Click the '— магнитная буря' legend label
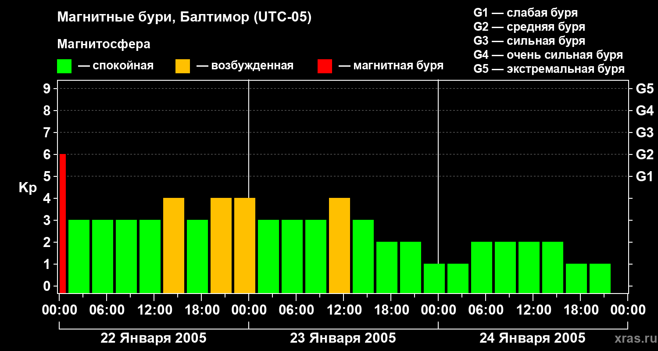Viewport: 658px width, 351px height. pos(391,66)
